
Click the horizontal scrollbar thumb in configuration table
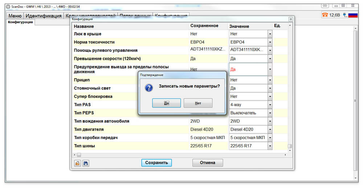click(79, 155)
